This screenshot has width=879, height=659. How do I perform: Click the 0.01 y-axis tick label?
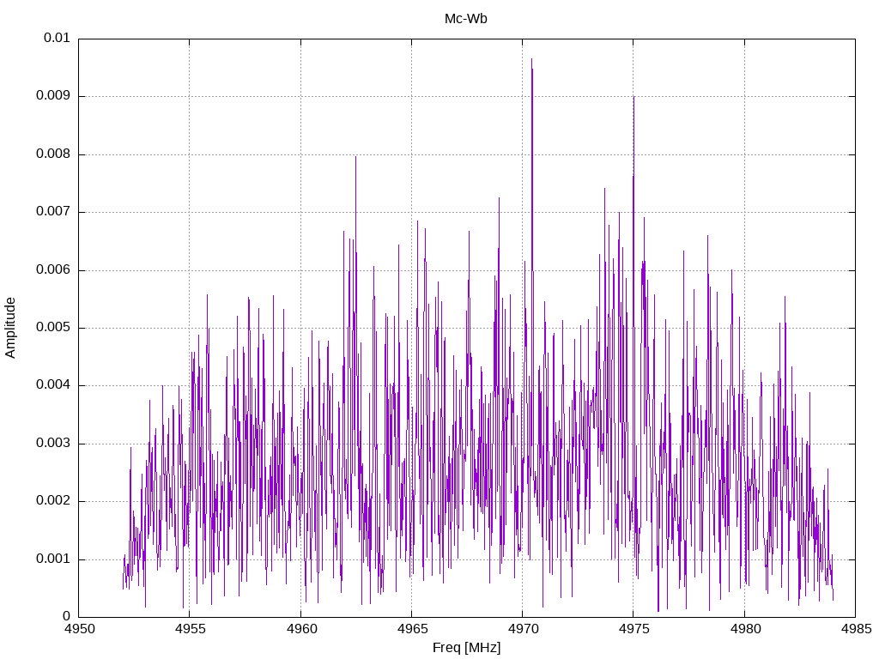tap(57, 38)
